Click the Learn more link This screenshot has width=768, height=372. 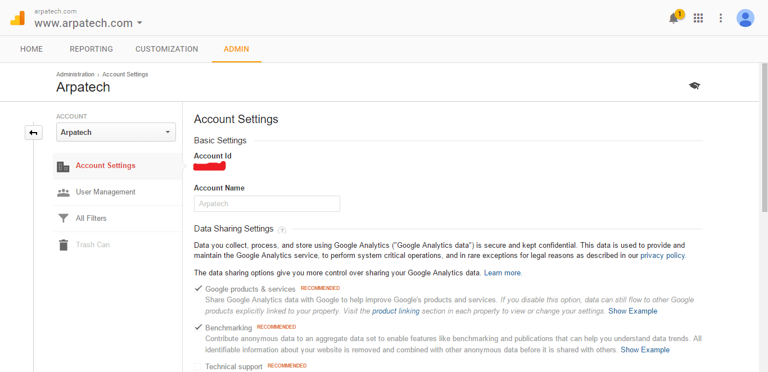coord(502,273)
